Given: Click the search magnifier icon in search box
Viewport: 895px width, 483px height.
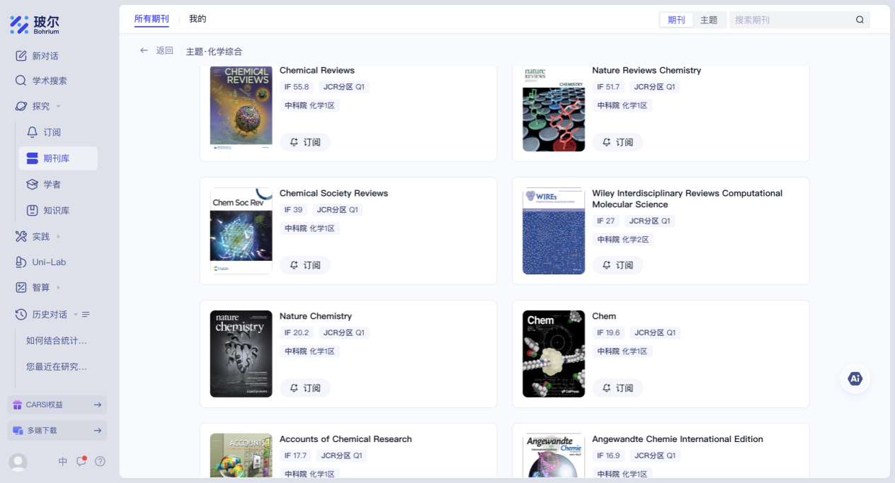Looking at the screenshot, I should pyautogui.click(x=860, y=20).
